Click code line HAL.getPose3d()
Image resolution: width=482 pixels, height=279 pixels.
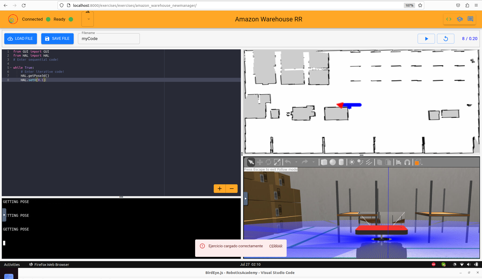click(35, 76)
